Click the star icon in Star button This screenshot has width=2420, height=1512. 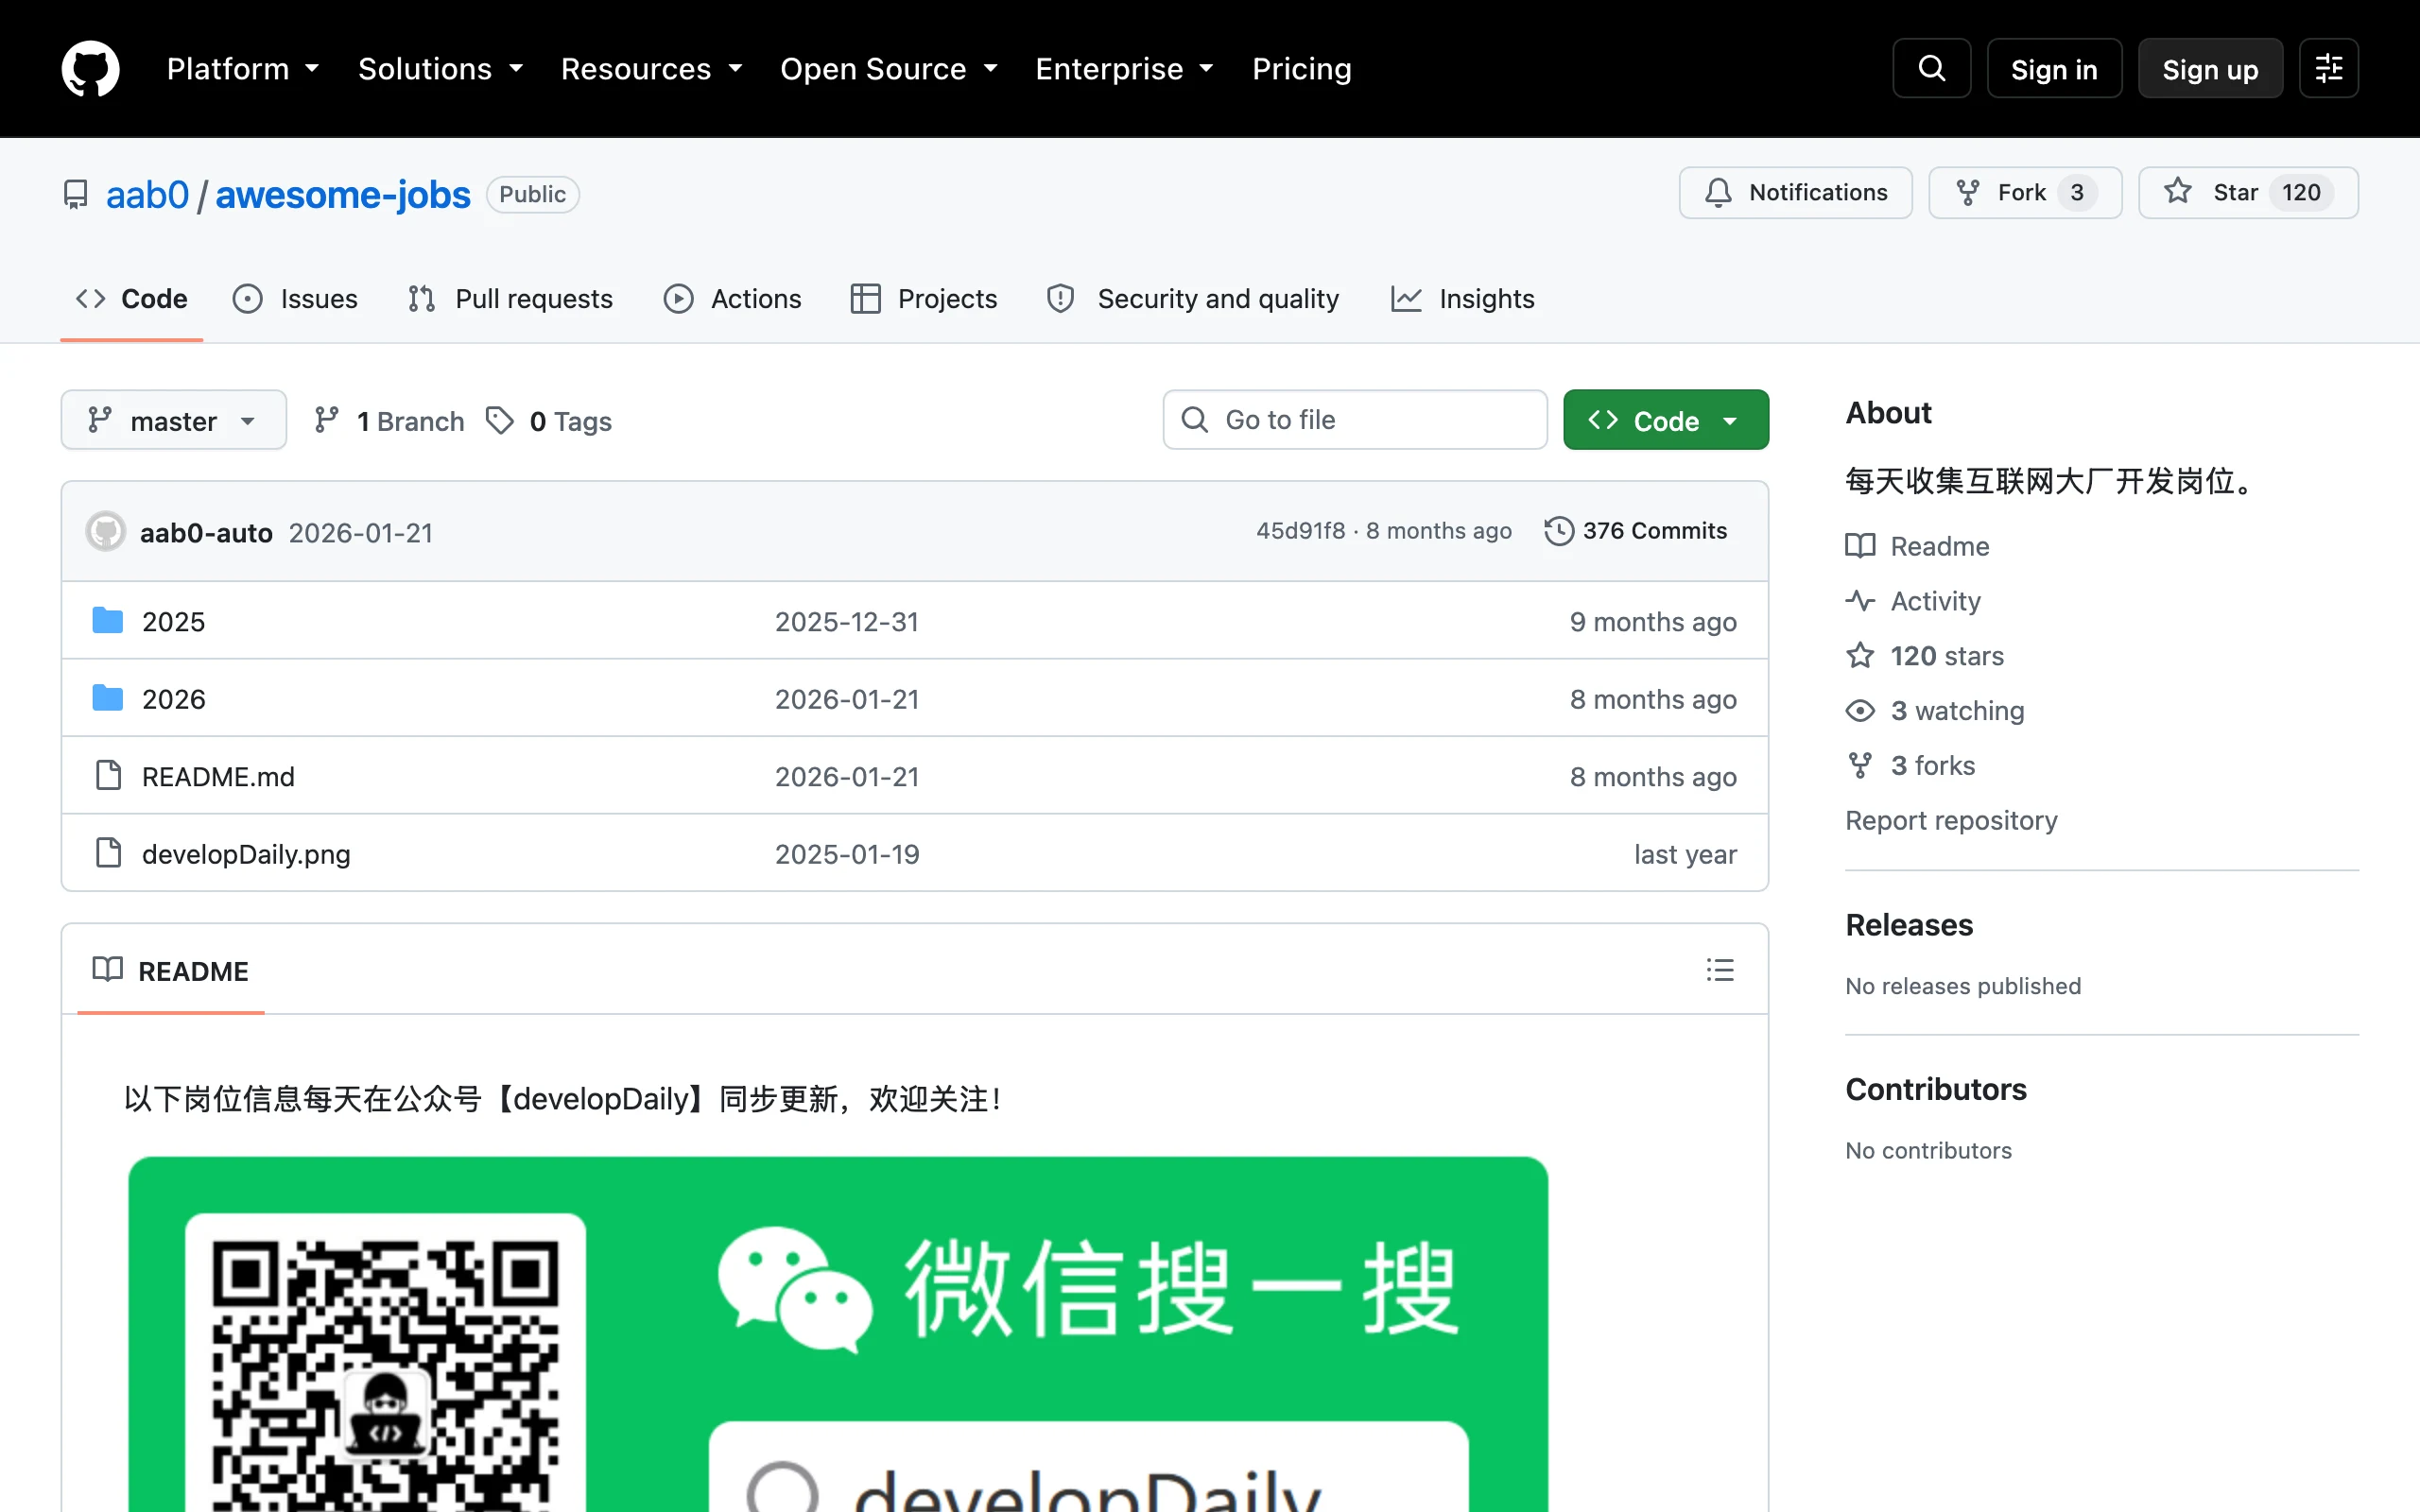2177,192
